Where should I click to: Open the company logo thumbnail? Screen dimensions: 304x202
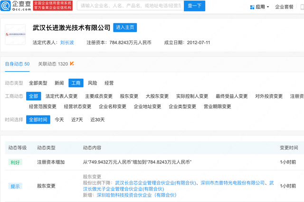tap(15, 35)
